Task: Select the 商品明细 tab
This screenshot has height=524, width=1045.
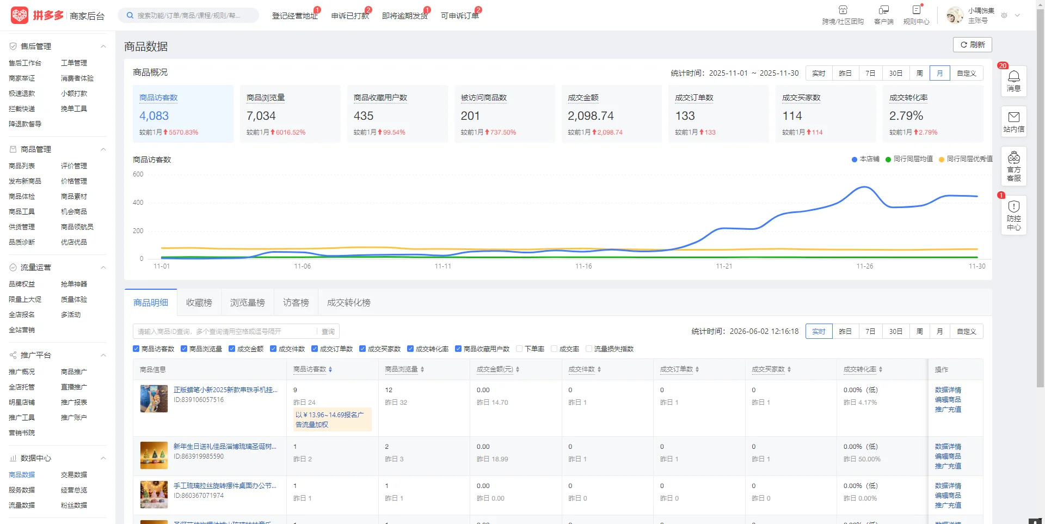Action: pos(151,303)
